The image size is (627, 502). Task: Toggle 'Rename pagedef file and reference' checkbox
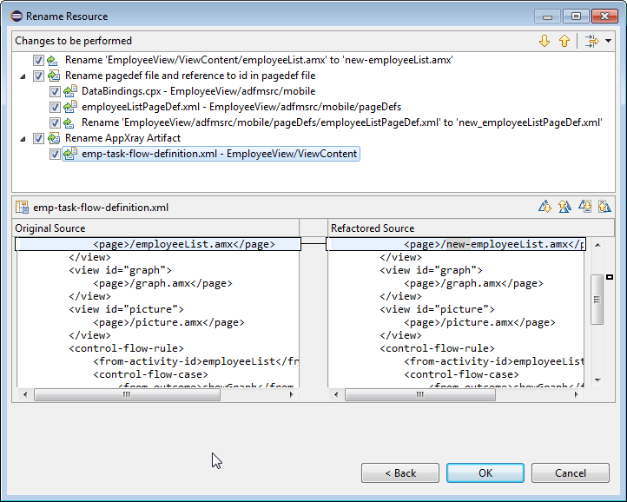click(x=38, y=76)
